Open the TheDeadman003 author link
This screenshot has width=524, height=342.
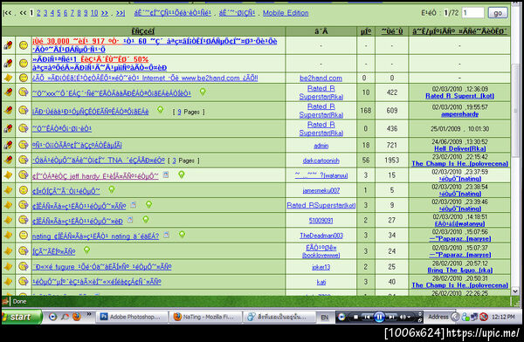point(321,236)
